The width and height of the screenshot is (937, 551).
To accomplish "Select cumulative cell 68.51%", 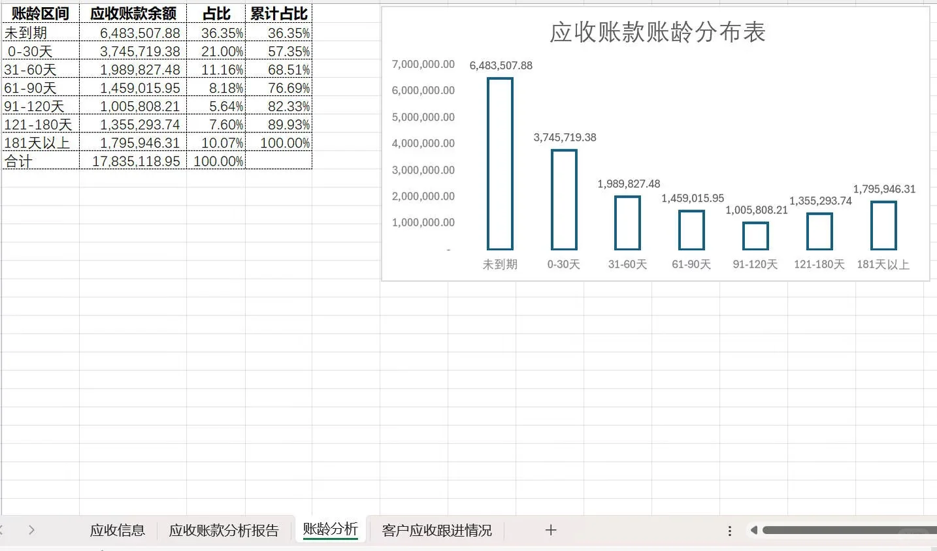I will click(x=279, y=69).
